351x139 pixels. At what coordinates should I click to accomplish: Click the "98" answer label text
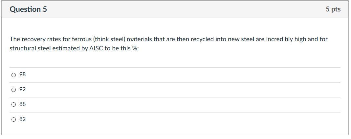[23, 75]
